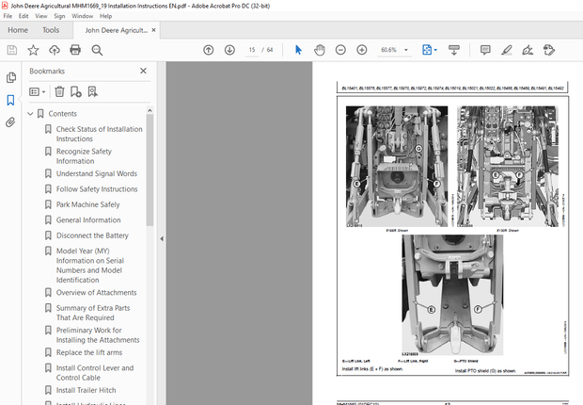Open Park Machine Safely bookmark
The height and width of the screenshot is (405, 583).
coord(87,204)
